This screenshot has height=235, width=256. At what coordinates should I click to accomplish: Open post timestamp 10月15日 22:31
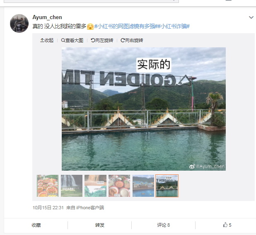click(48, 208)
